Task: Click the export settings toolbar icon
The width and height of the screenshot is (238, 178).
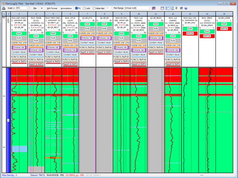Action: (x=181, y=8)
